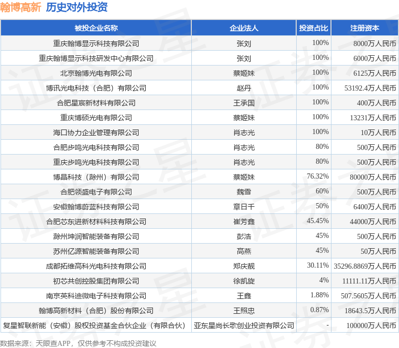Click legal person 郑庆靓
The height and width of the screenshot is (348, 399).
pos(244,266)
